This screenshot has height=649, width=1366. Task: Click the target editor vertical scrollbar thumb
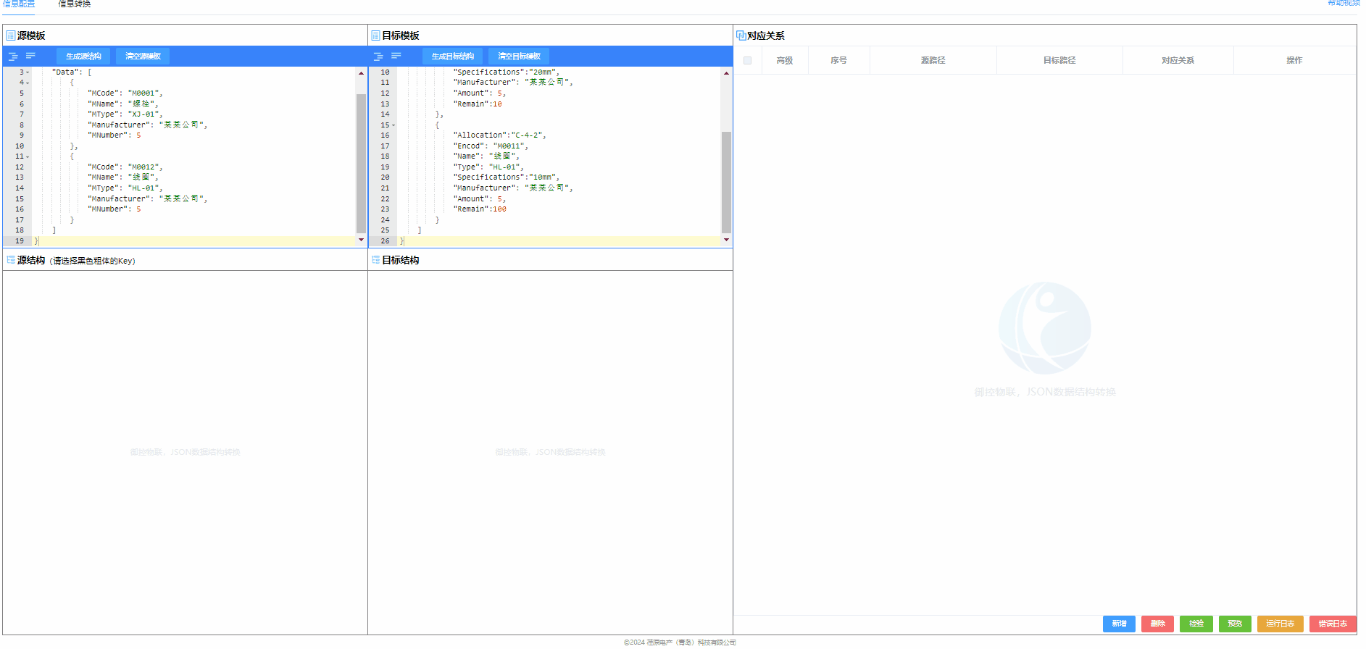(726, 182)
